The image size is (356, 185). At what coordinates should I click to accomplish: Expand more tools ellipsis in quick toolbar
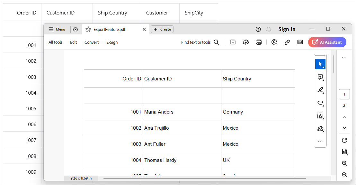click(x=320, y=141)
